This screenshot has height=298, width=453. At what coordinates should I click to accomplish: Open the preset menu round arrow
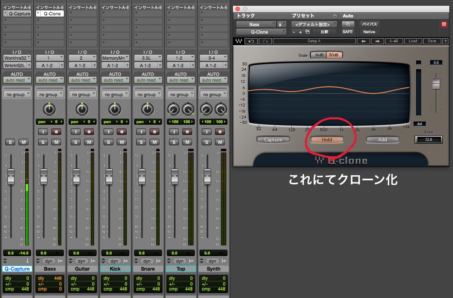coord(334,16)
